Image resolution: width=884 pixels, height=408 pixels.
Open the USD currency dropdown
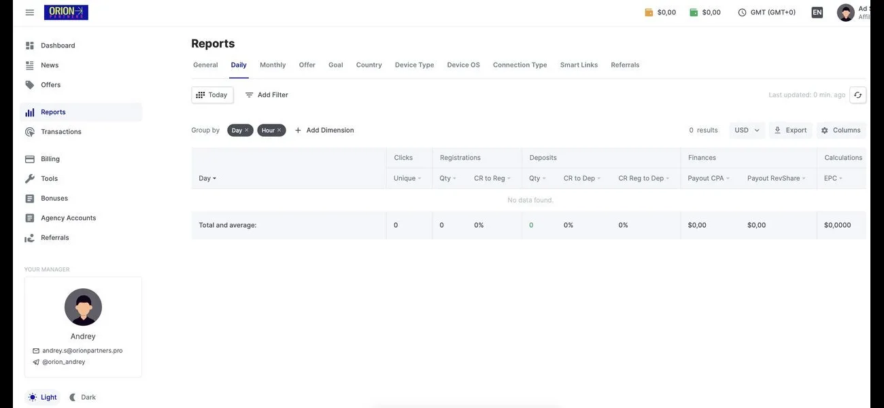pos(747,131)
